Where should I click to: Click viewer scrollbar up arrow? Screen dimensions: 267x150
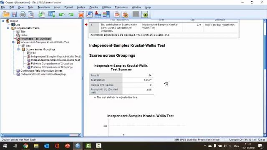coord(265,21)
